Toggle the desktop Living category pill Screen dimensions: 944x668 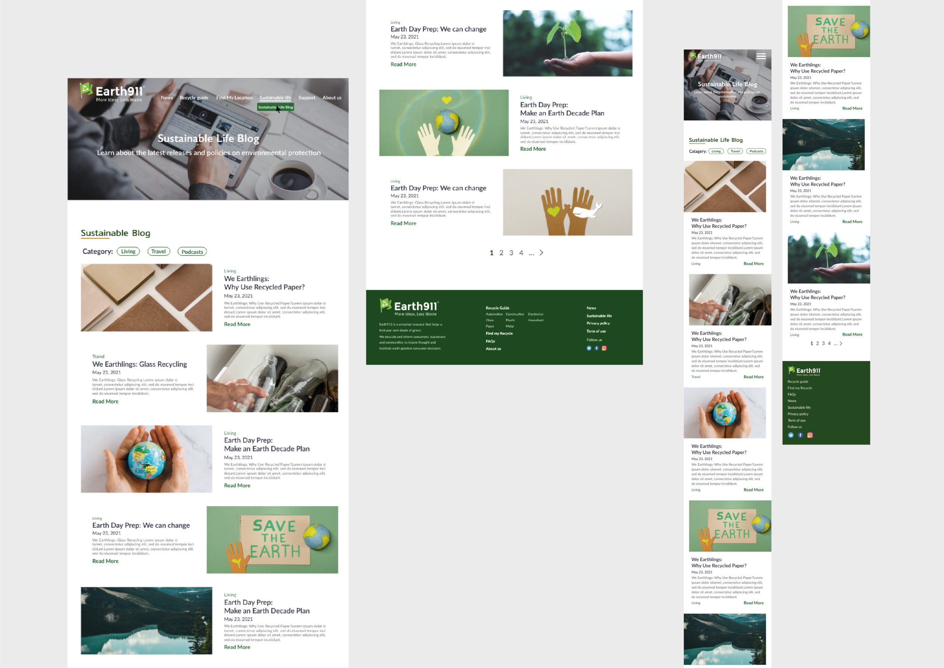click(x=128, y=251)
